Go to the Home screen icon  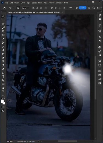pos(4,8)
